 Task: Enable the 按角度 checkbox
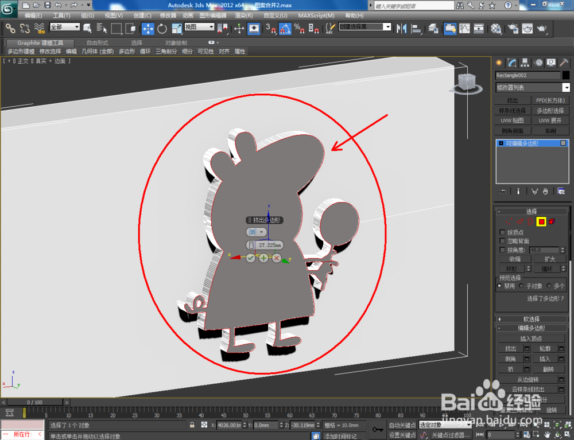pyautogui.click(x=502, y=250)
